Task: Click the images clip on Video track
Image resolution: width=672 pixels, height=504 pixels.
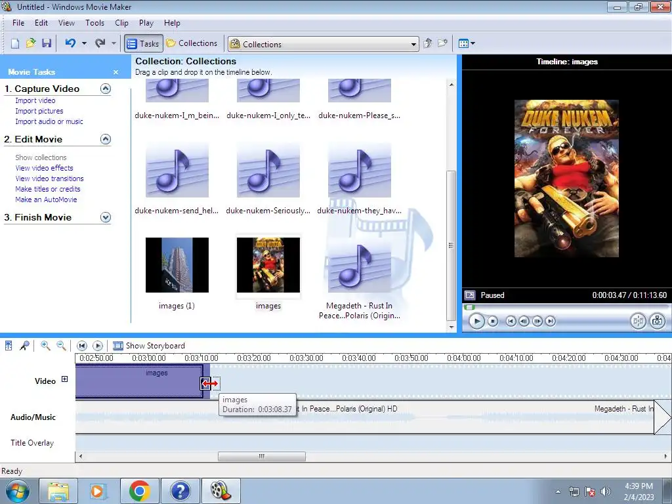Action: [139, 381]
